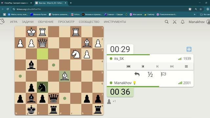Open challenges crossed swords icon
The height and width of the screenshot is (118, 210).
click(175, 22)
